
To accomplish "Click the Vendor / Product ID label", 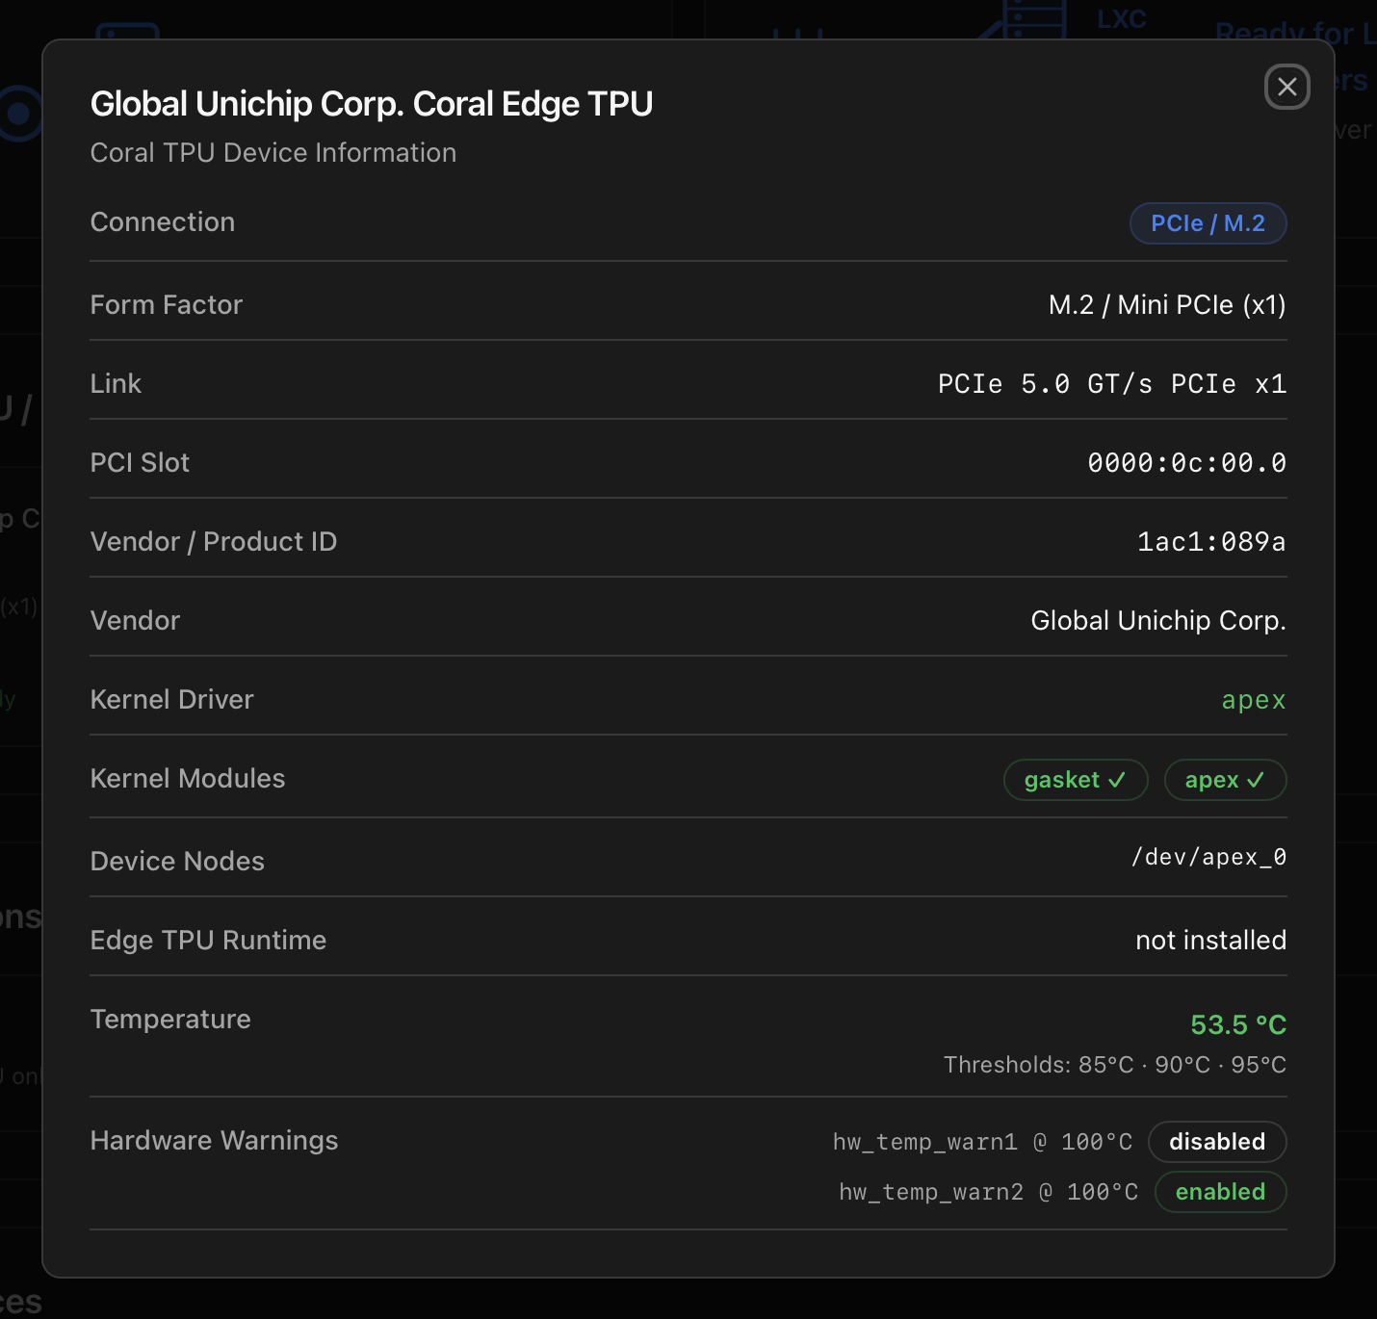I will click(x=214, y=542).
